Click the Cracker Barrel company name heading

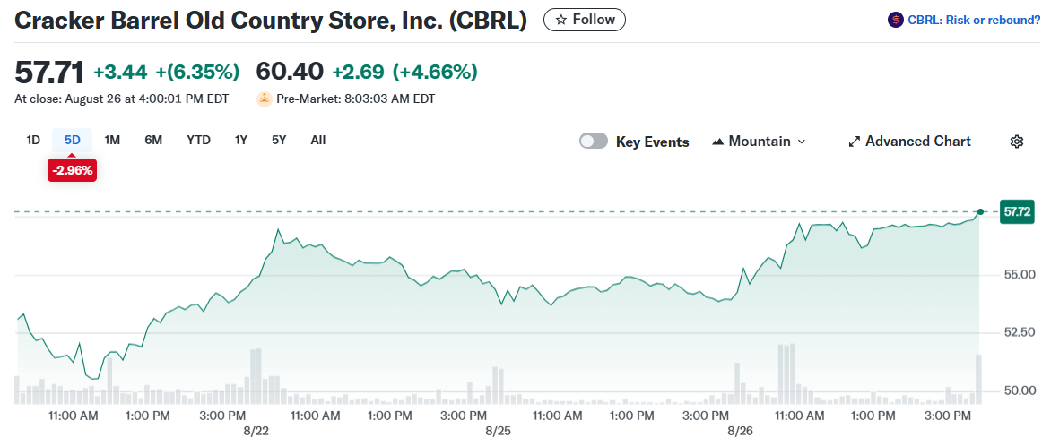tap(271, 21)
